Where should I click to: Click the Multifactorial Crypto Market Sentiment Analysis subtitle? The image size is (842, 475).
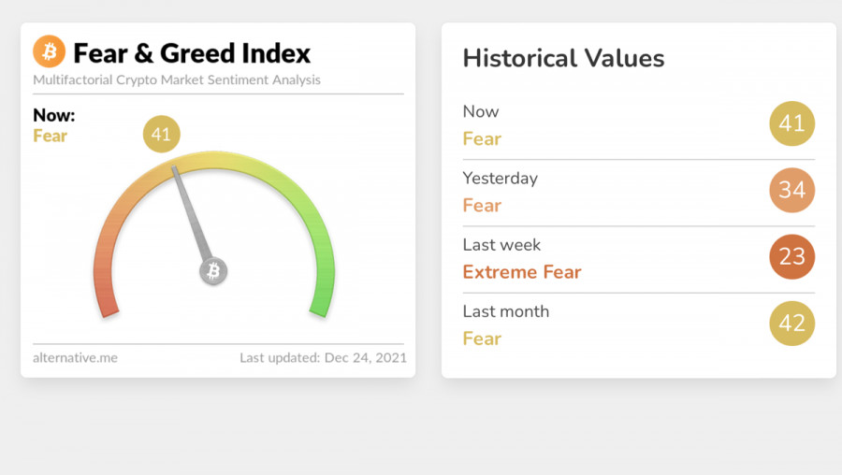[177, 80]
